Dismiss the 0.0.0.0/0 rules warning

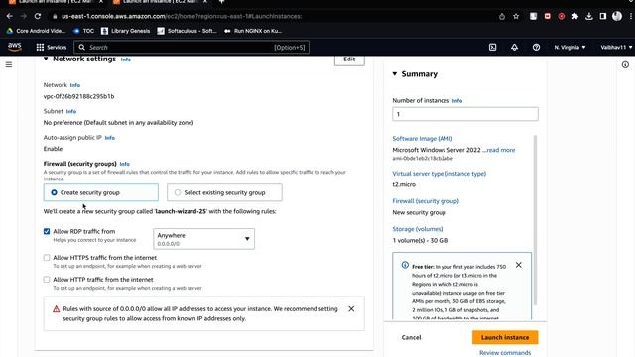(351, 308)
